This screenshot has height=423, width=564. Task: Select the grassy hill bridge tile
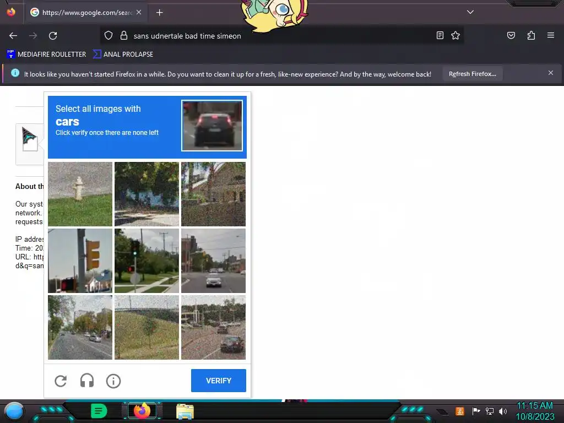pyautogui.click(x=147, y=327)
